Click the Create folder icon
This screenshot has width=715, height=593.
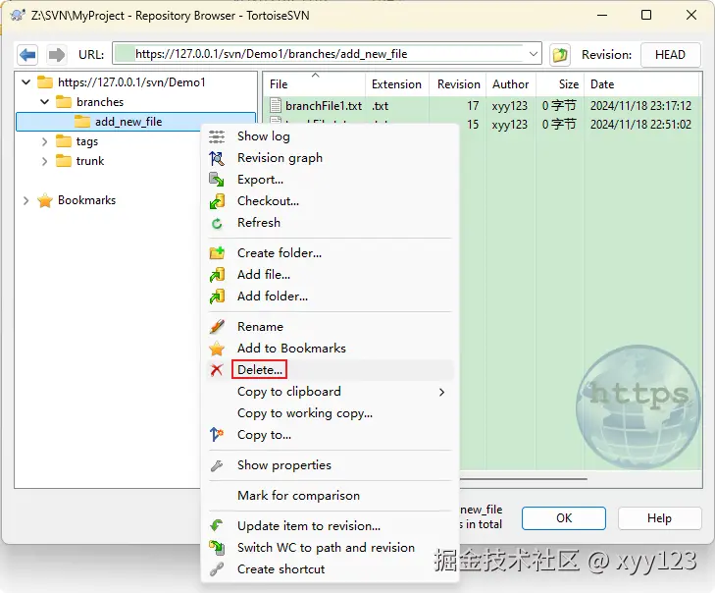click(217, 253)
